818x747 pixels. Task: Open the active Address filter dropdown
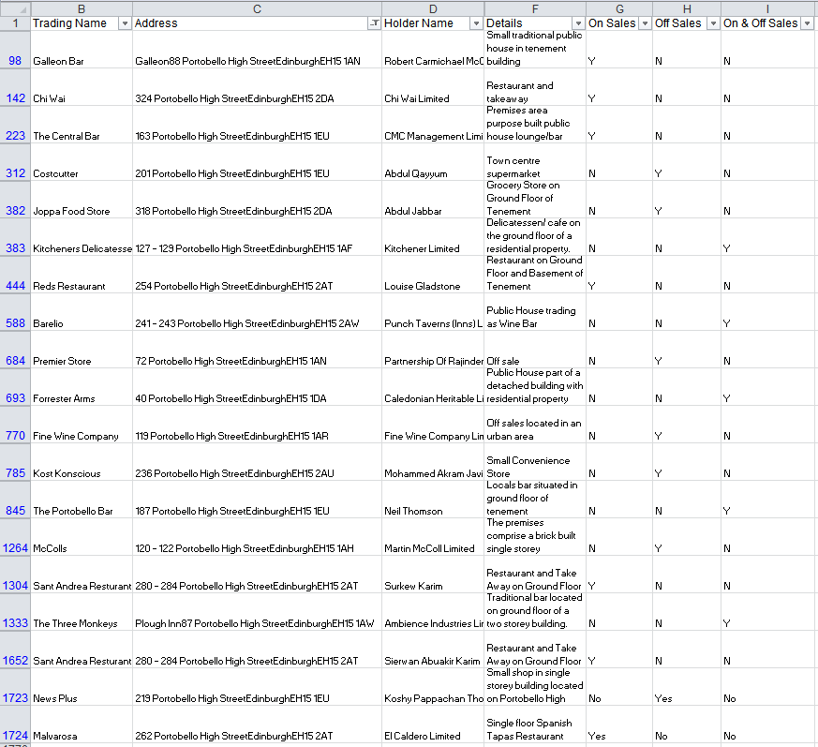374,23
